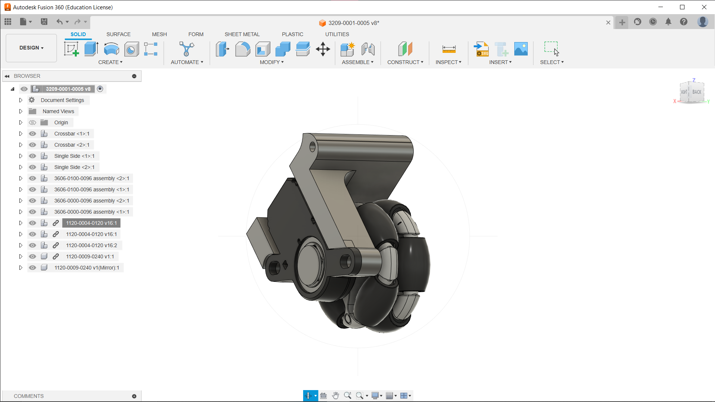Select the Fillet tool in Modify
Screen dimensions: 715x402
pyautogui.click(x=242, y=49)
